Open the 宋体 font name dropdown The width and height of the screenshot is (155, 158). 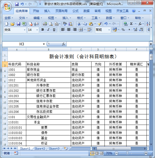pyautogui.click(x=24, y=30)
